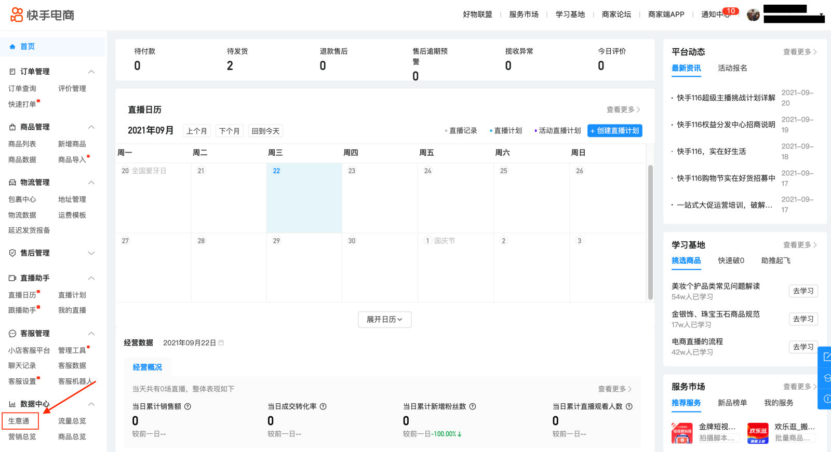The width and height of the screenshot is (831, 452).
Task: Click 查看更多 in 平台动态 panel
Action: coord(800,52)
